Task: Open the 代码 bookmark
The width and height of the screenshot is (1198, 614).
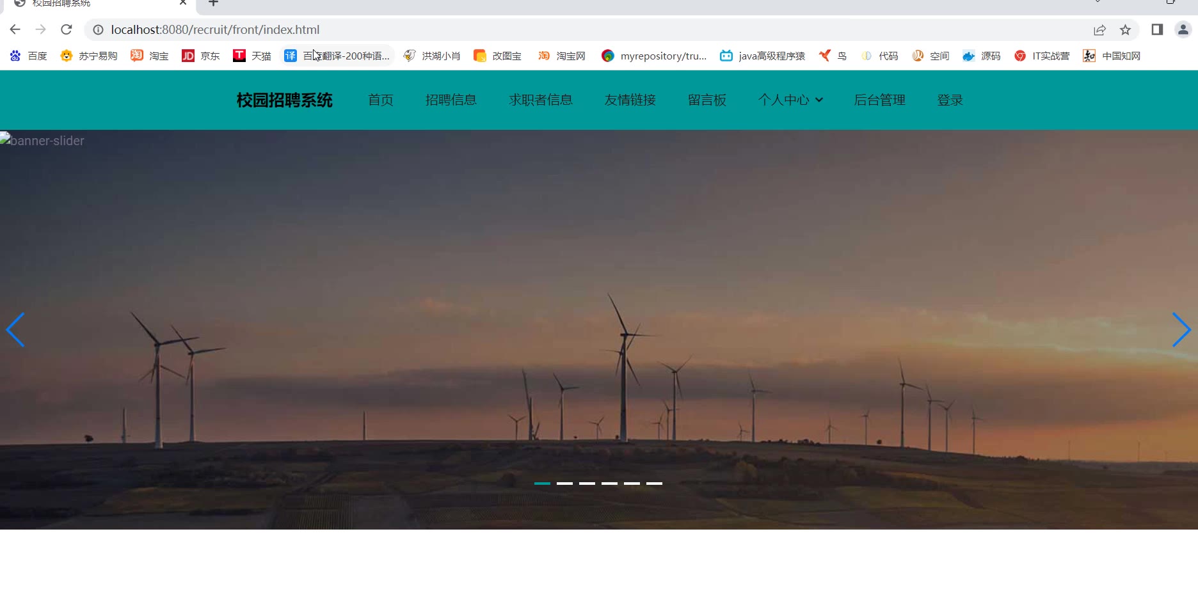Action: (879, 56)
